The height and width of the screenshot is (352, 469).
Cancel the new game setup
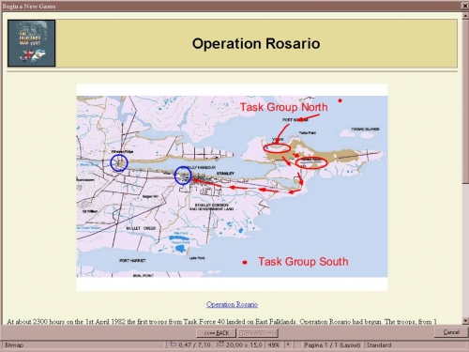click(x=451, y=332)
